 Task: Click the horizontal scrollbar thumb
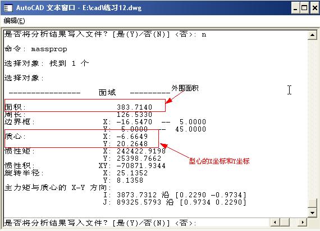pos(285,222)
